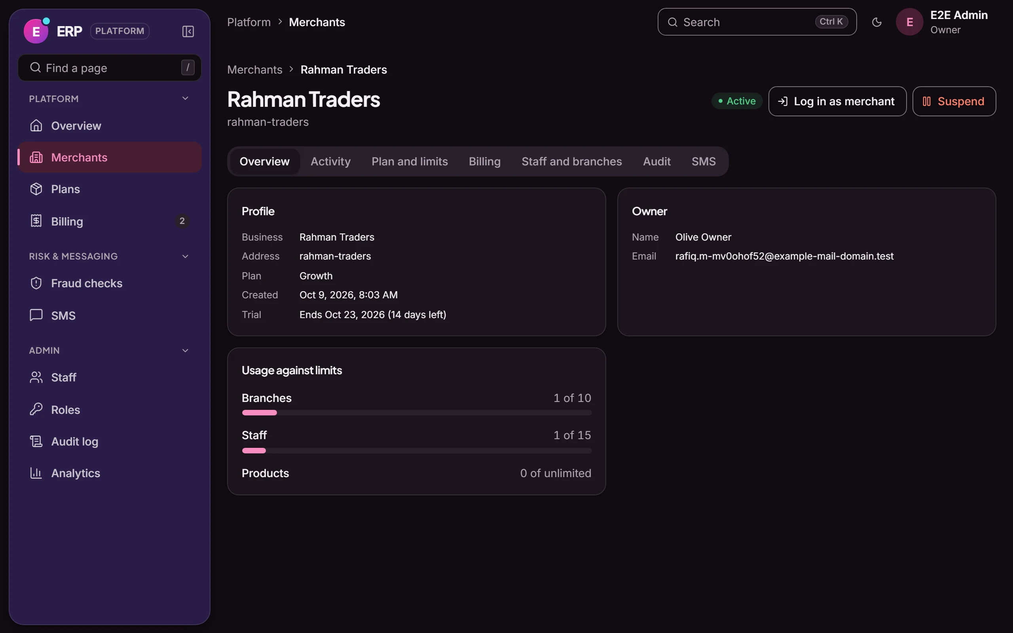Switch to the Audit tab
The image size is (1013, 633).
tap(657, 161)
